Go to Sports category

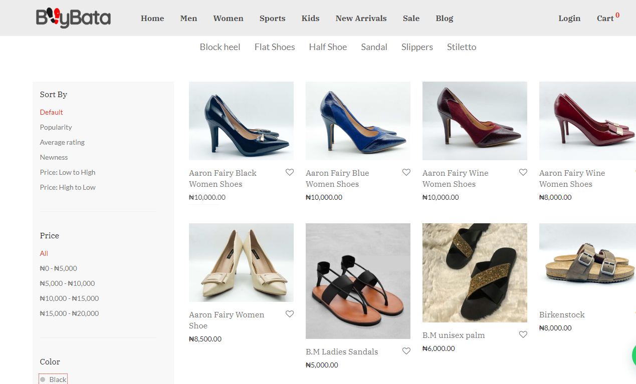coord(272,19)
